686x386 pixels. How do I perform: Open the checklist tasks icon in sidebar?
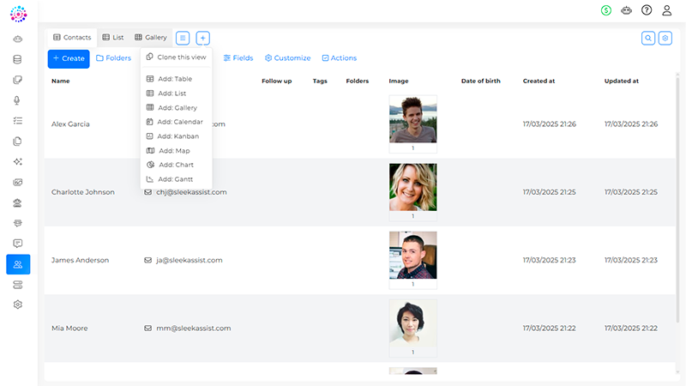click(x=17, y=121)
